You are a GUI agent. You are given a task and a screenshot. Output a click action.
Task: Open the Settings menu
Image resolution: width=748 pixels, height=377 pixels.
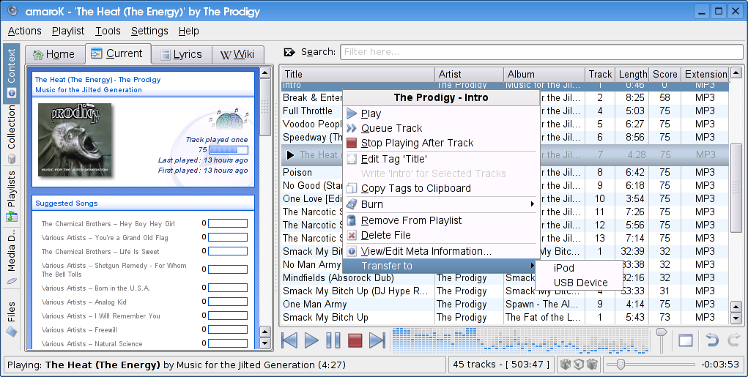(149, 31)
